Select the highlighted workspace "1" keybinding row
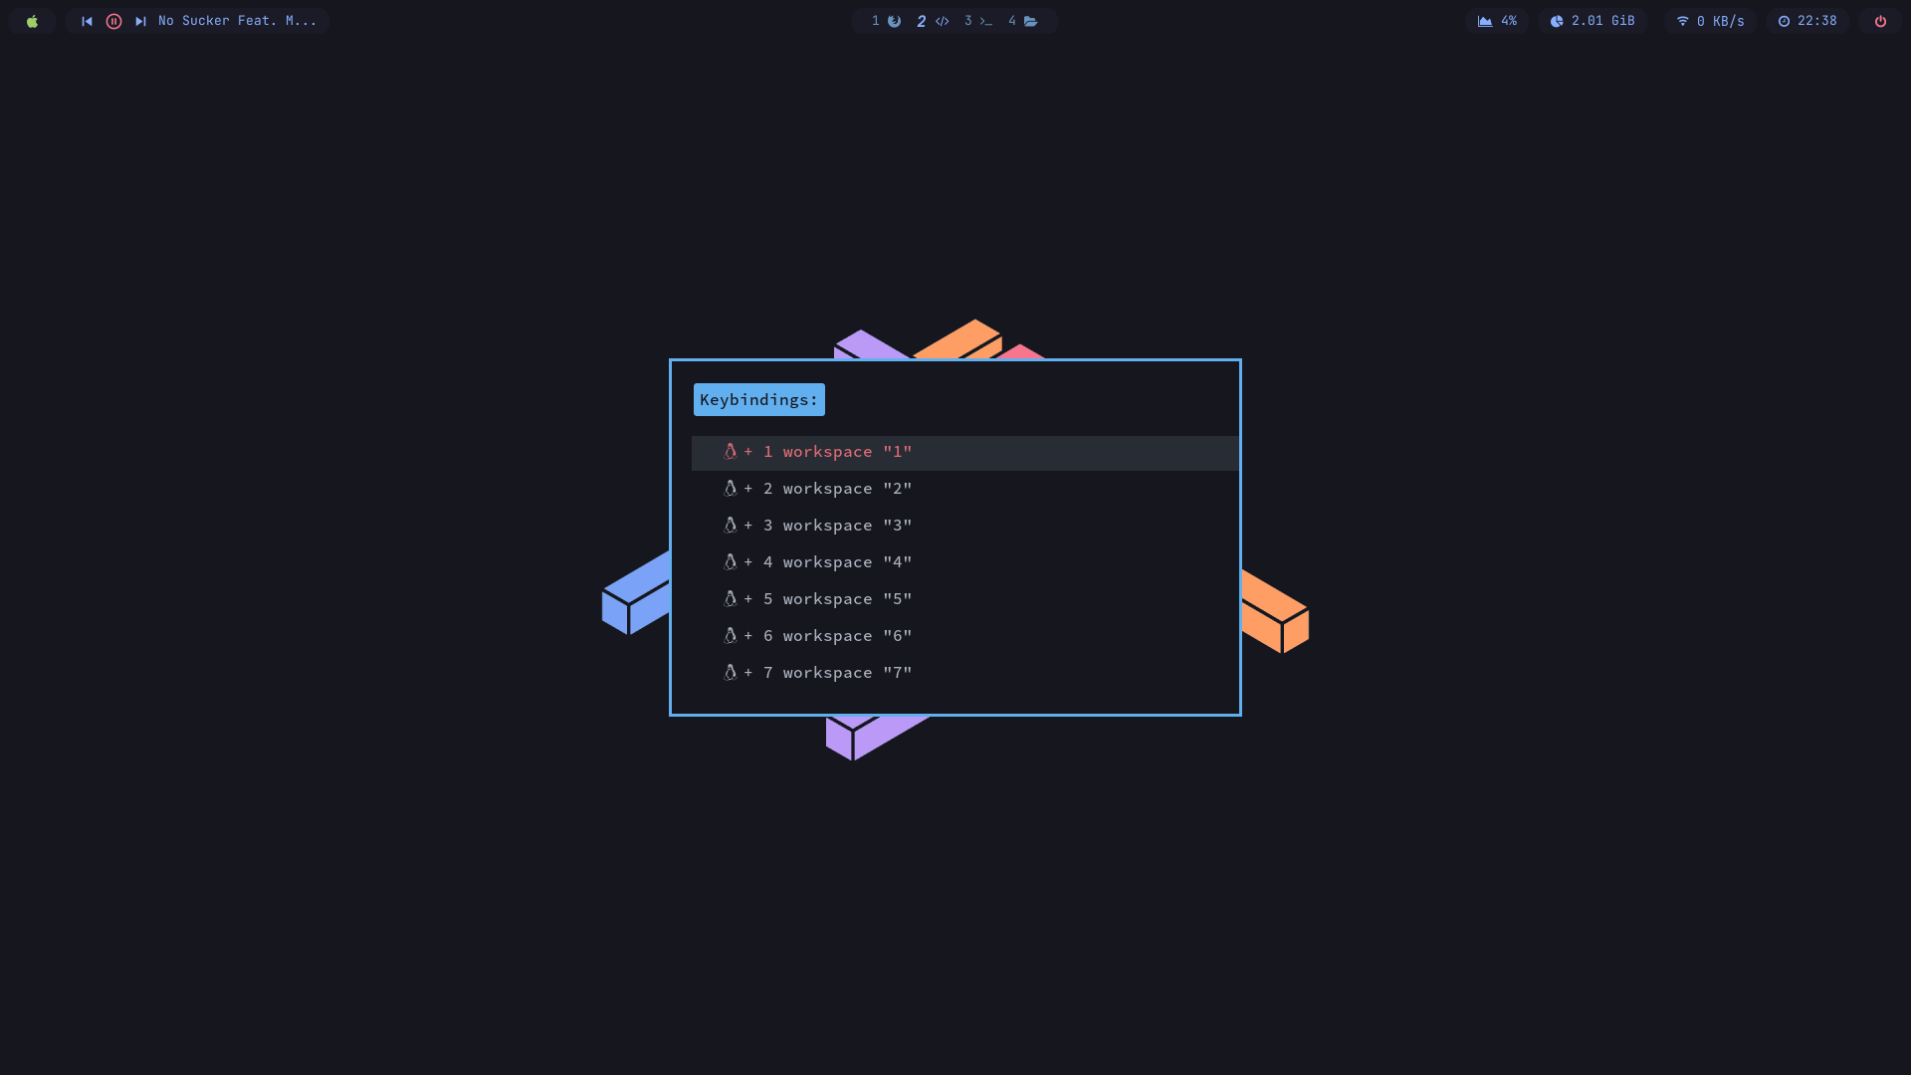Image resolution: width=1911 pixels, height=1075 pixels. pos(817,452)
